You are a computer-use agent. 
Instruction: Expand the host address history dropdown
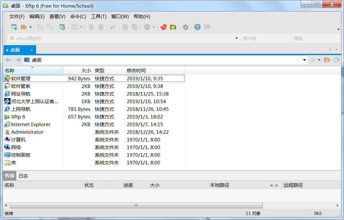236,38
